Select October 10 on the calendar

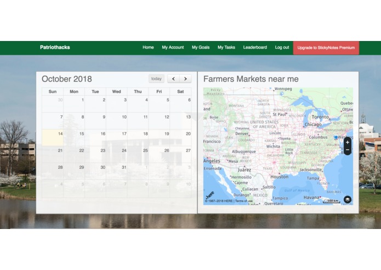(x=117, y=121)
